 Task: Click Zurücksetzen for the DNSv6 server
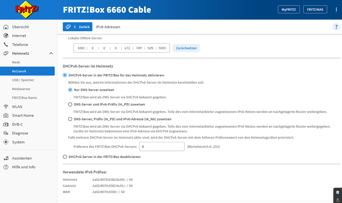click(186, 48)
